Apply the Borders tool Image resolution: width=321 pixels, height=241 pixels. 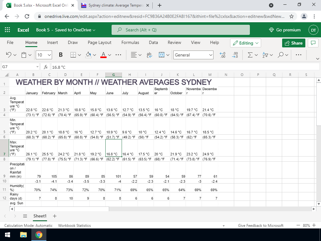coord(73,55)
